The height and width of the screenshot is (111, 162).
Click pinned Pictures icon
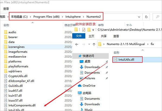pos(82,78)
